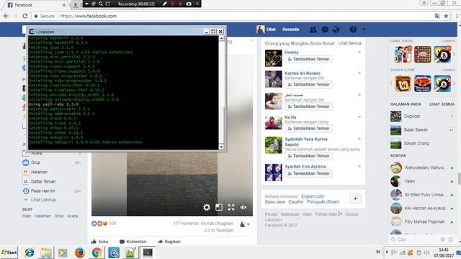The width and height of the screenshot is (461, 259).
Task: Click recorder toolbar pencil icon
Action: point(165,4)
